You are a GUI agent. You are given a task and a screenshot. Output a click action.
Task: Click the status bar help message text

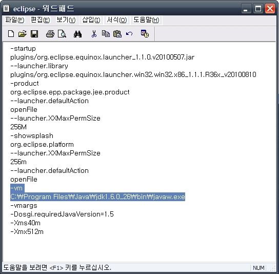coord(57,267)
